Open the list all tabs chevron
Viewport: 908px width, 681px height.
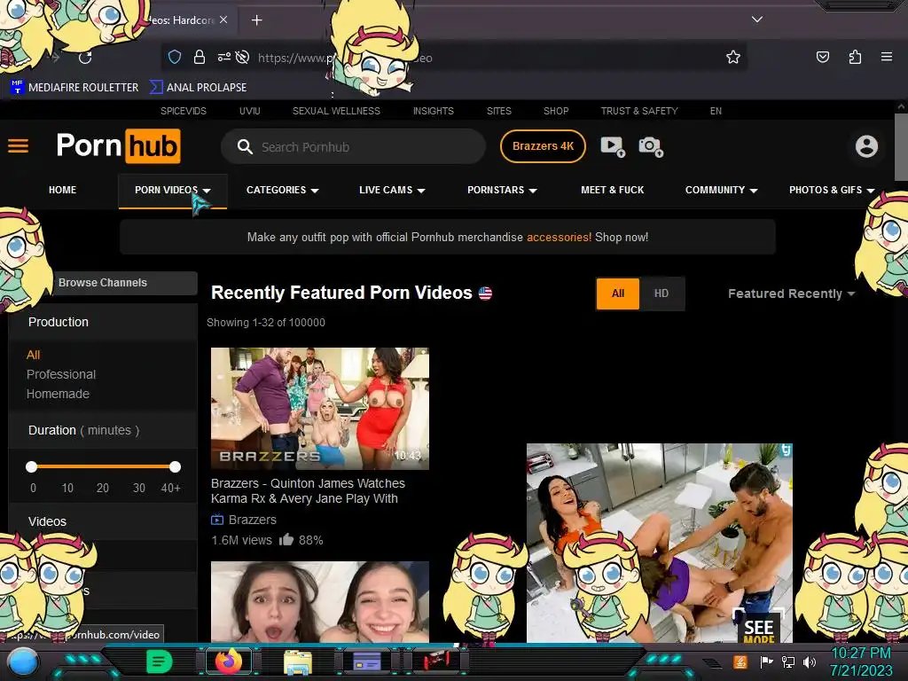[757, 20]
